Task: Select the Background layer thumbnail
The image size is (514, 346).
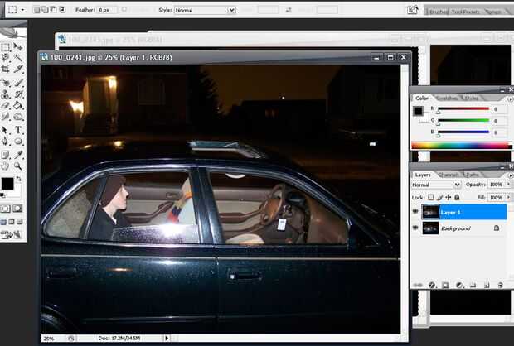Action: coord(430,228)
